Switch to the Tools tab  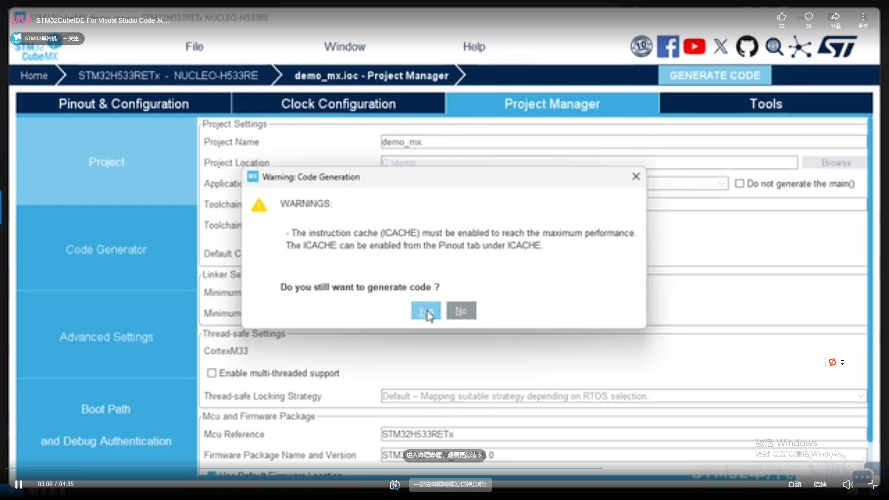[x=766, y=103]
